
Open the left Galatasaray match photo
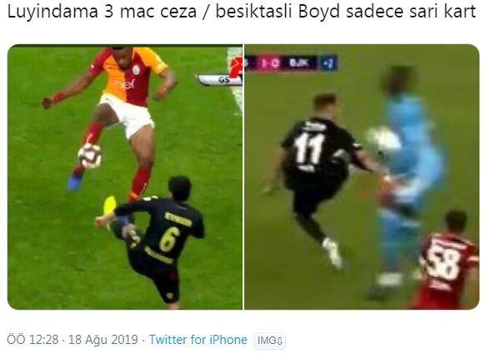[125, 177]
